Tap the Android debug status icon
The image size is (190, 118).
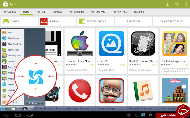click(129, 115)
